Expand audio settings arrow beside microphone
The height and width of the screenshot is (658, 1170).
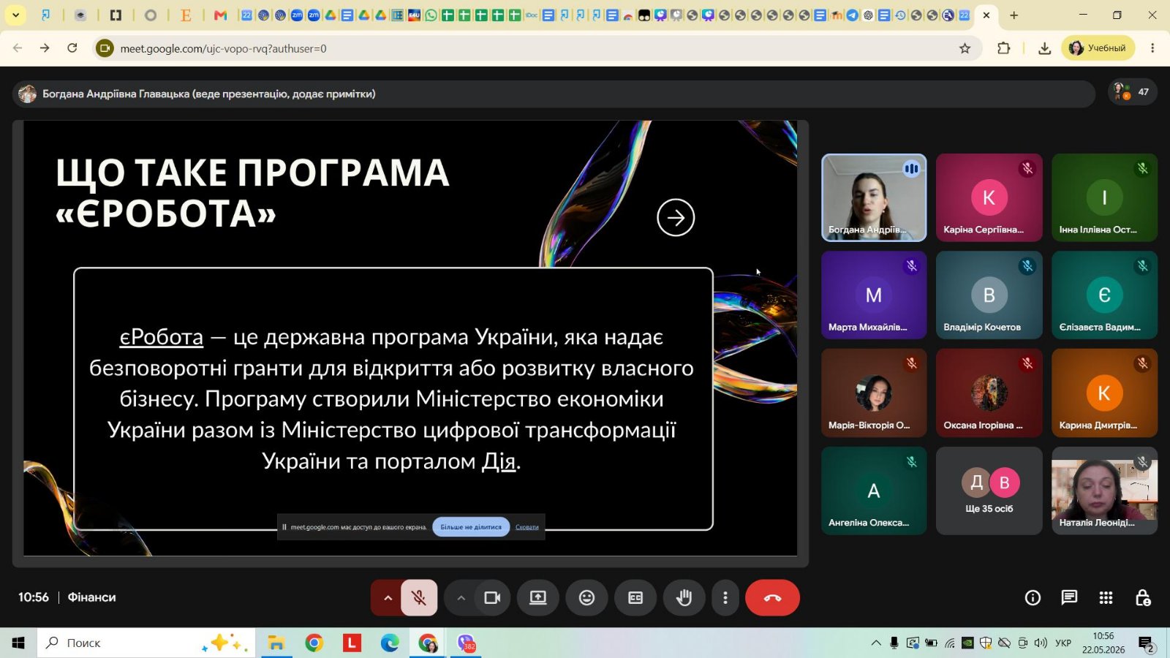click(x=388, y=598)
